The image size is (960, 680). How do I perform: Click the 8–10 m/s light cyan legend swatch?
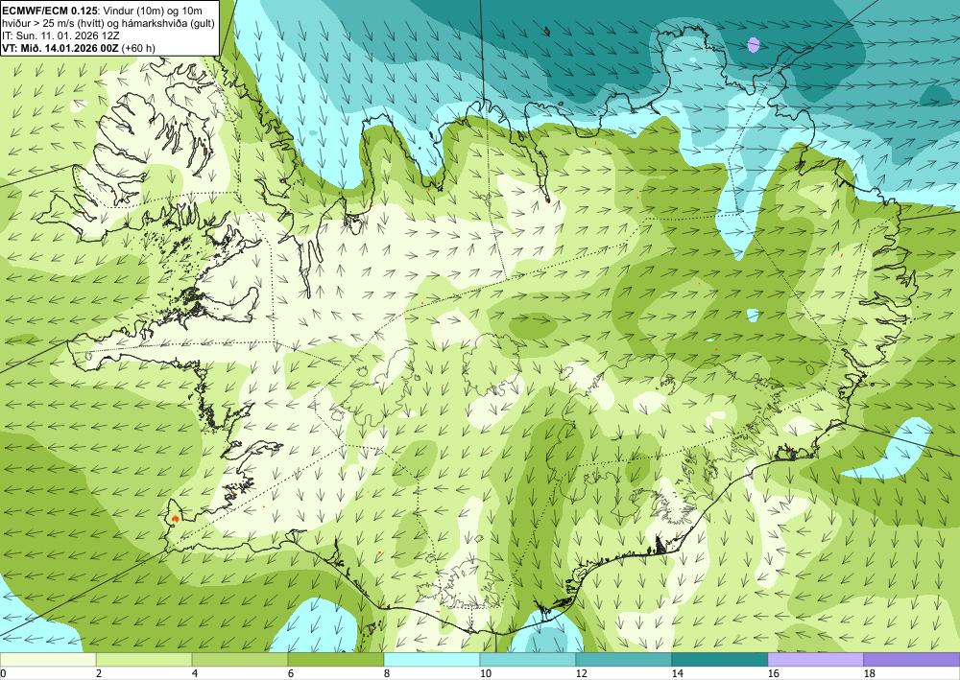(432, 659)
